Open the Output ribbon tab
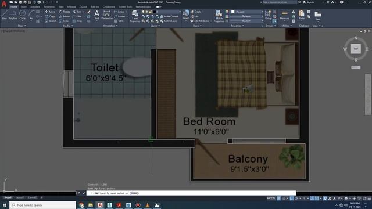The image size is (372, 209). [x=83, y=7]
